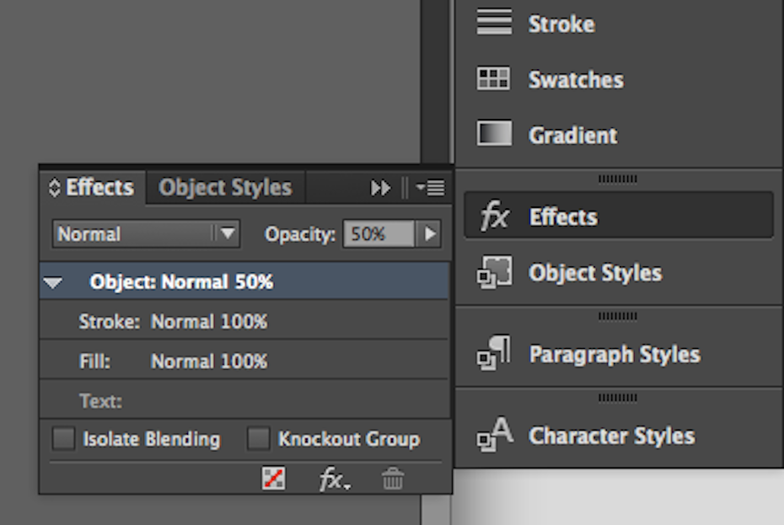784x525 pixels.
Task: Click the fx Effects icon in dock
Action: pyautogui.click(x=494, y=217)
